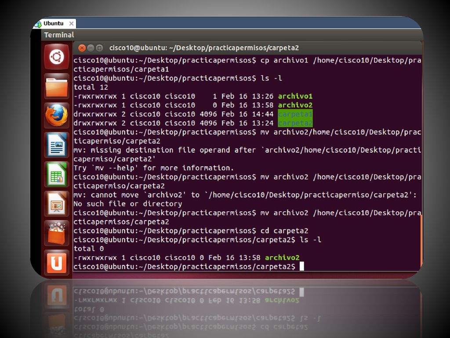Click the 'total 12' line
This screenshot has height=338, width=450.
click(91, 87)
